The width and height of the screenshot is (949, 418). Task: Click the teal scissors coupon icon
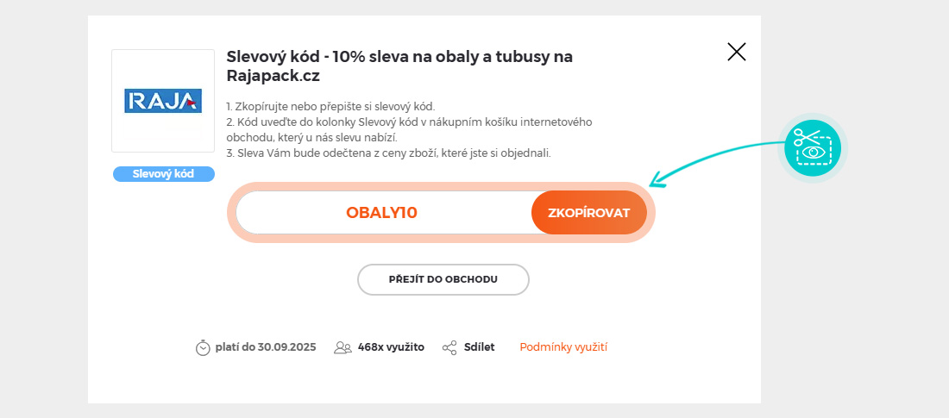coord(813,147)
